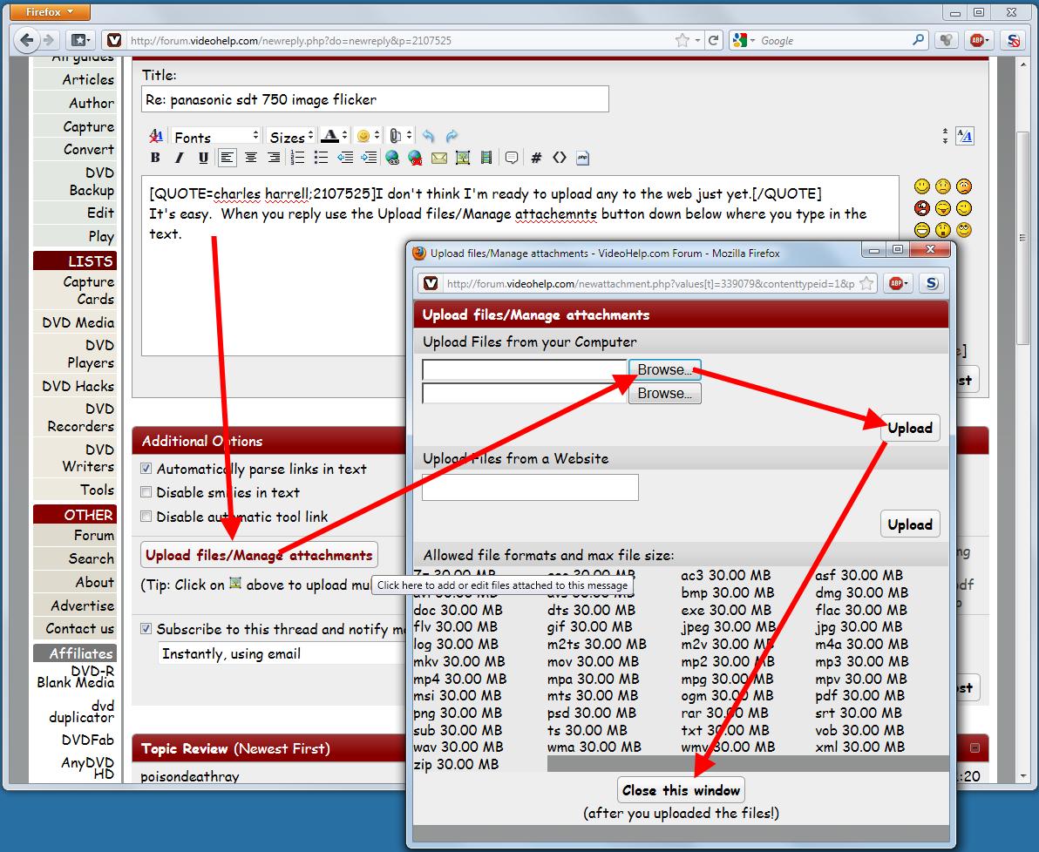Click Upload files/Manage attachments button
Viewport: 1039px width, 852px height.
pyautogui.click(x=259, y=555)
